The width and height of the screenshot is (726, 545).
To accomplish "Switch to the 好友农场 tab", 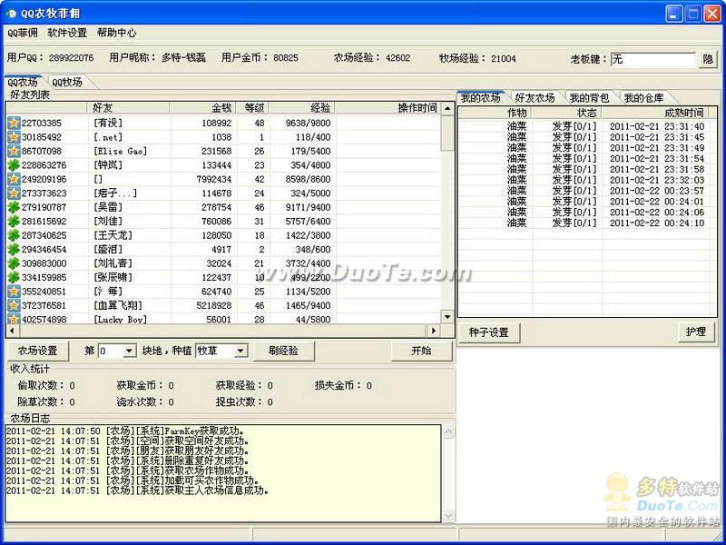I will point(535,98).
